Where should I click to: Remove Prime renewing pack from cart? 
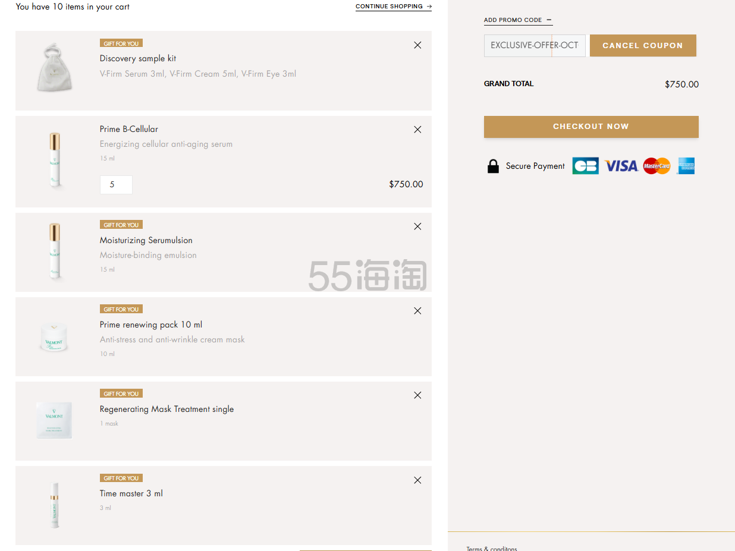(417, 311)
